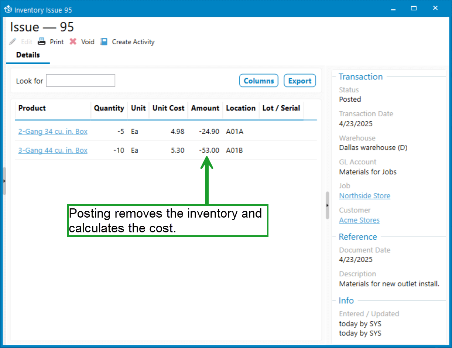Open the 2-Gang 34 cu. in. Box product
The width and height of the screenshot is (452, 348).
(53, 131)
